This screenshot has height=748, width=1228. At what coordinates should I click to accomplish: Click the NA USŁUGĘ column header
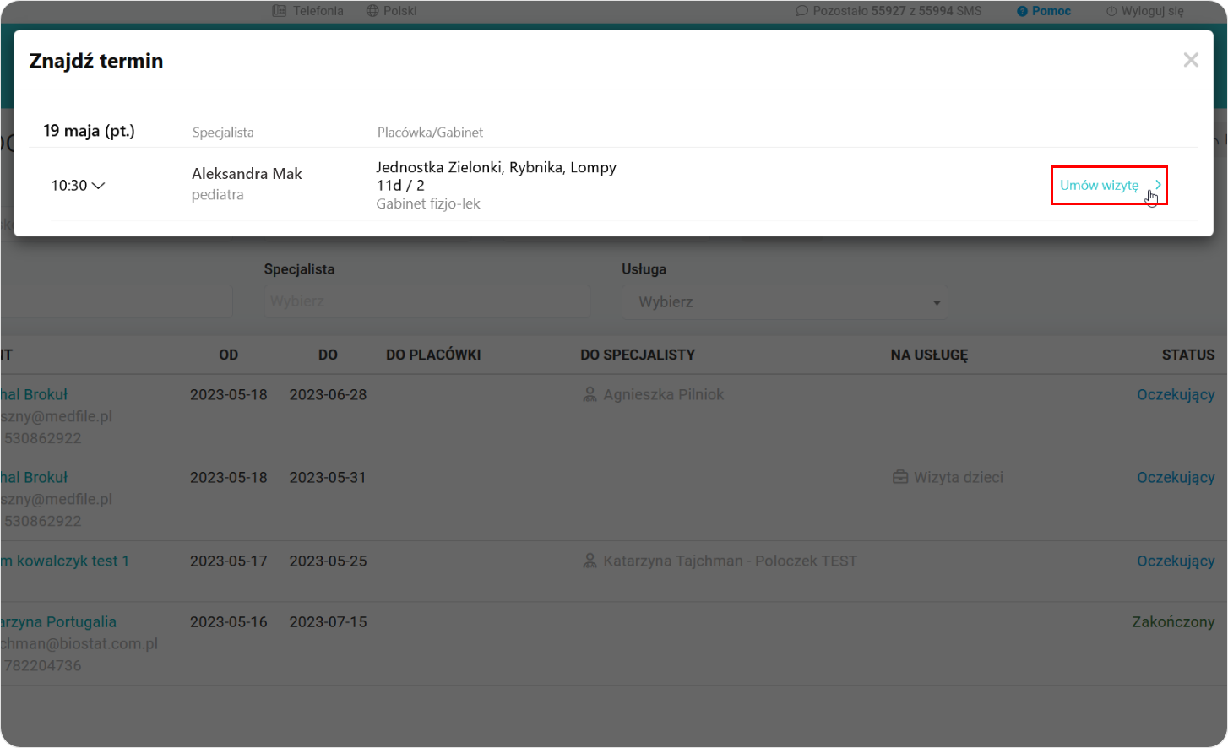click(929, 355)
